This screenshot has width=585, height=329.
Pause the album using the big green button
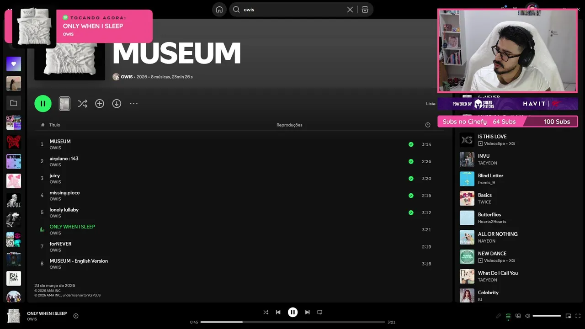coord(43,104)
